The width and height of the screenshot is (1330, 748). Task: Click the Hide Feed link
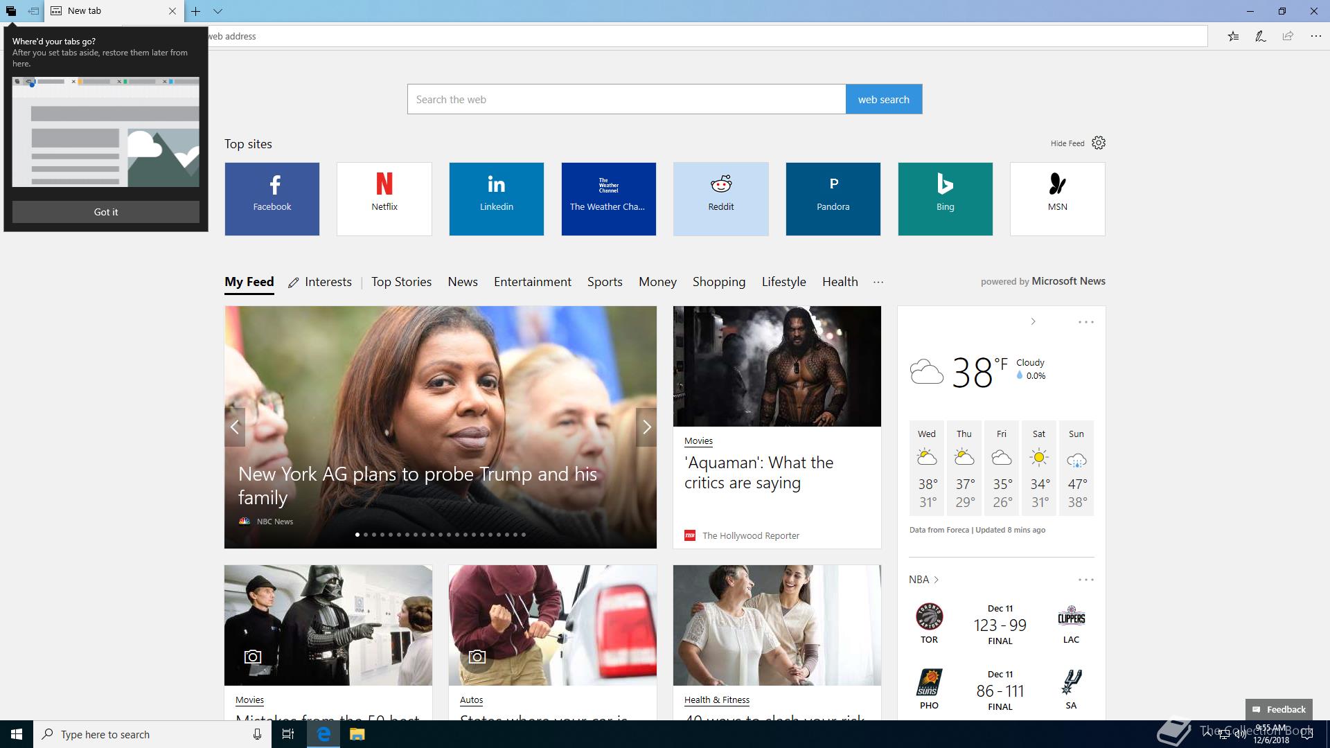[1067, 143]
